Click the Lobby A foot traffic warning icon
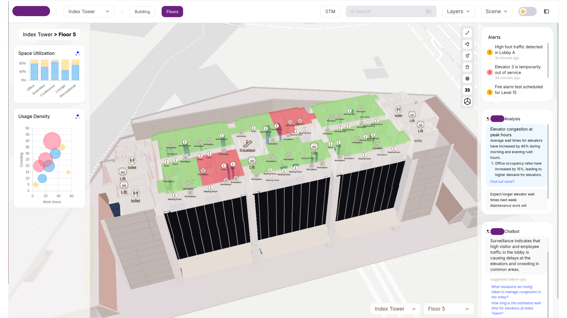 [490, 52]
